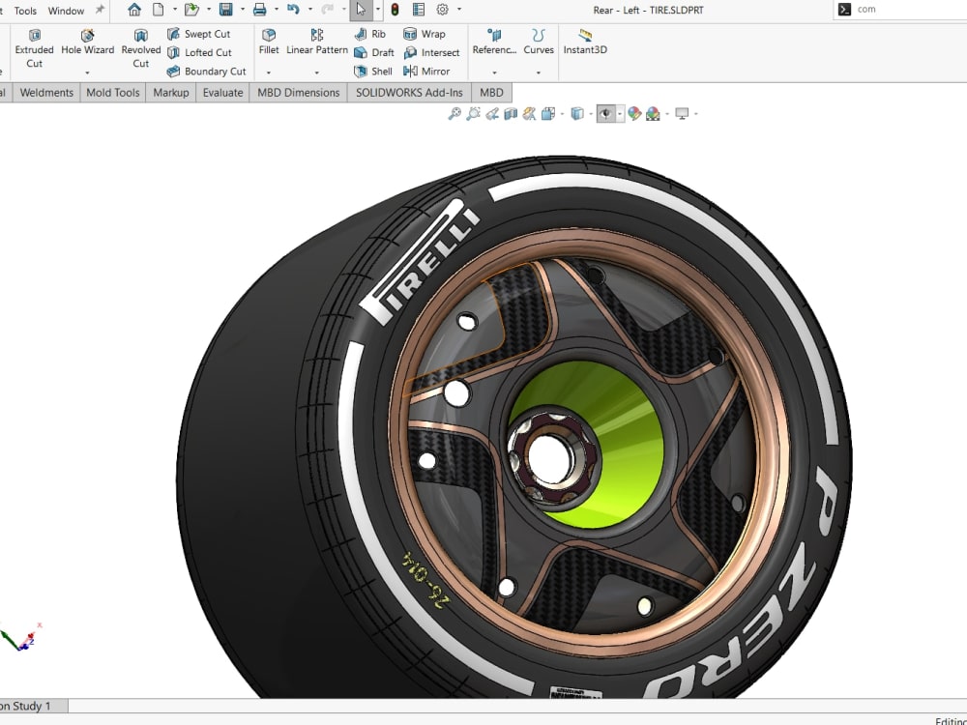
Task: Click the Boundary Cut tool
Action: 207,72
